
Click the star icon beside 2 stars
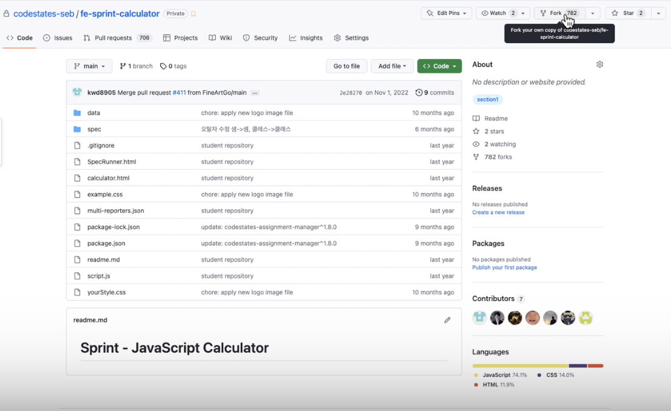coord(476,132)
